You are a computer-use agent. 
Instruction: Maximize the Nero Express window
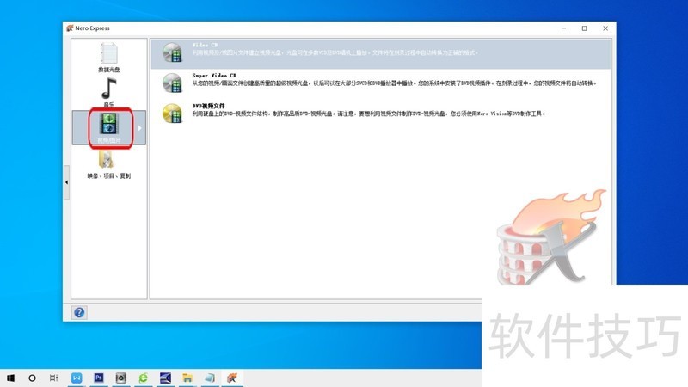coord(584,28)
